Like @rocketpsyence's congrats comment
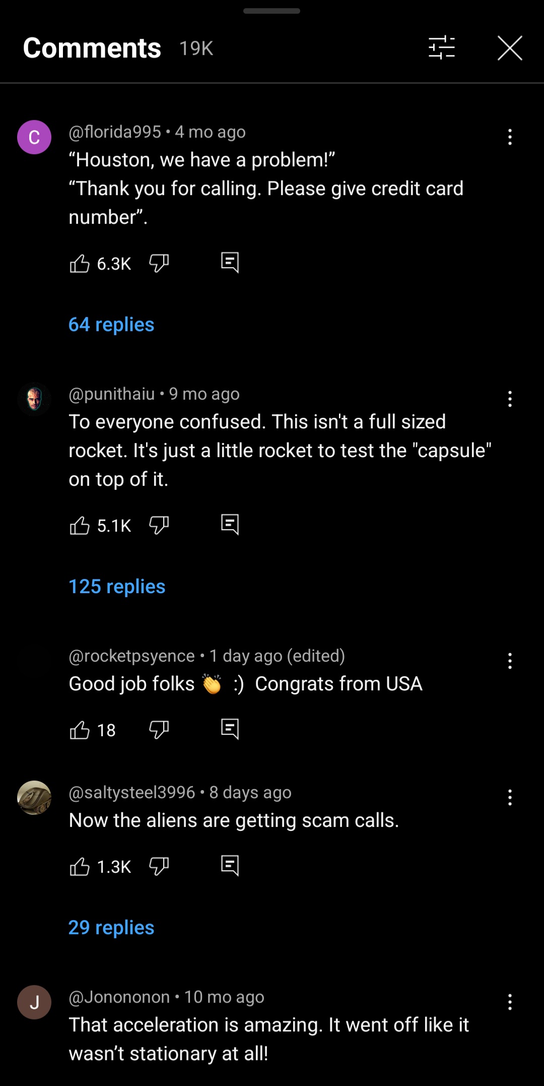 [81, 729]
